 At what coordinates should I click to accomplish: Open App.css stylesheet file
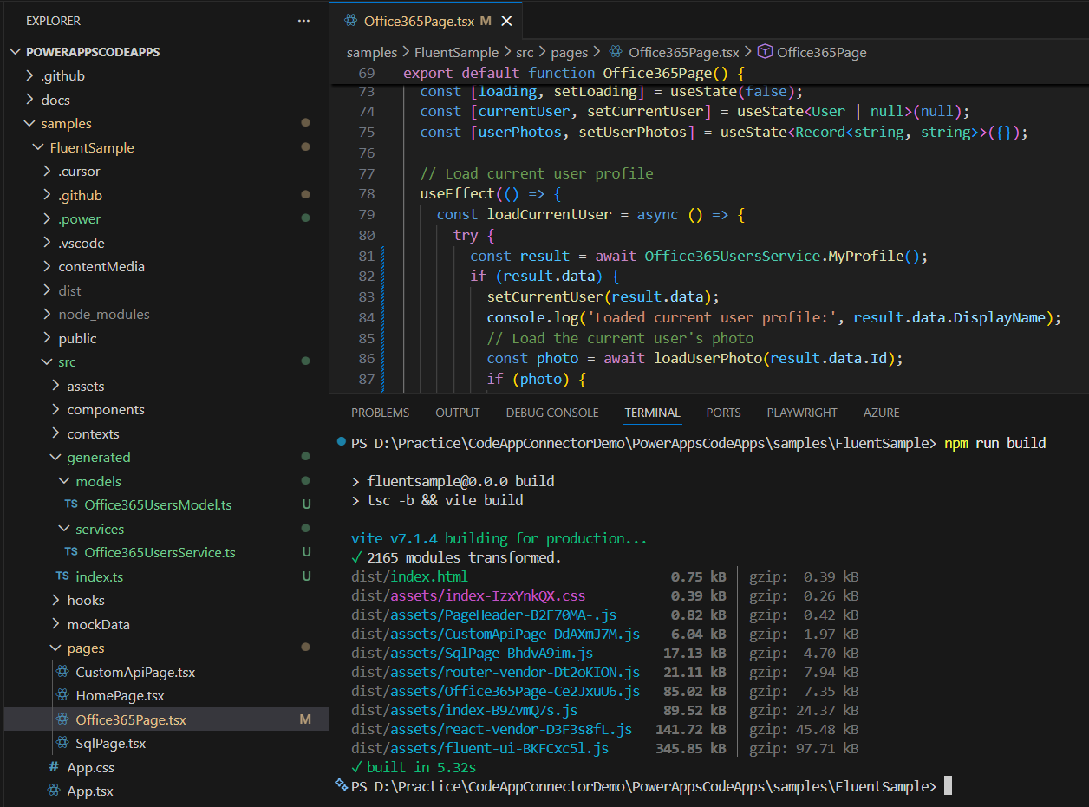click(90, 767)
